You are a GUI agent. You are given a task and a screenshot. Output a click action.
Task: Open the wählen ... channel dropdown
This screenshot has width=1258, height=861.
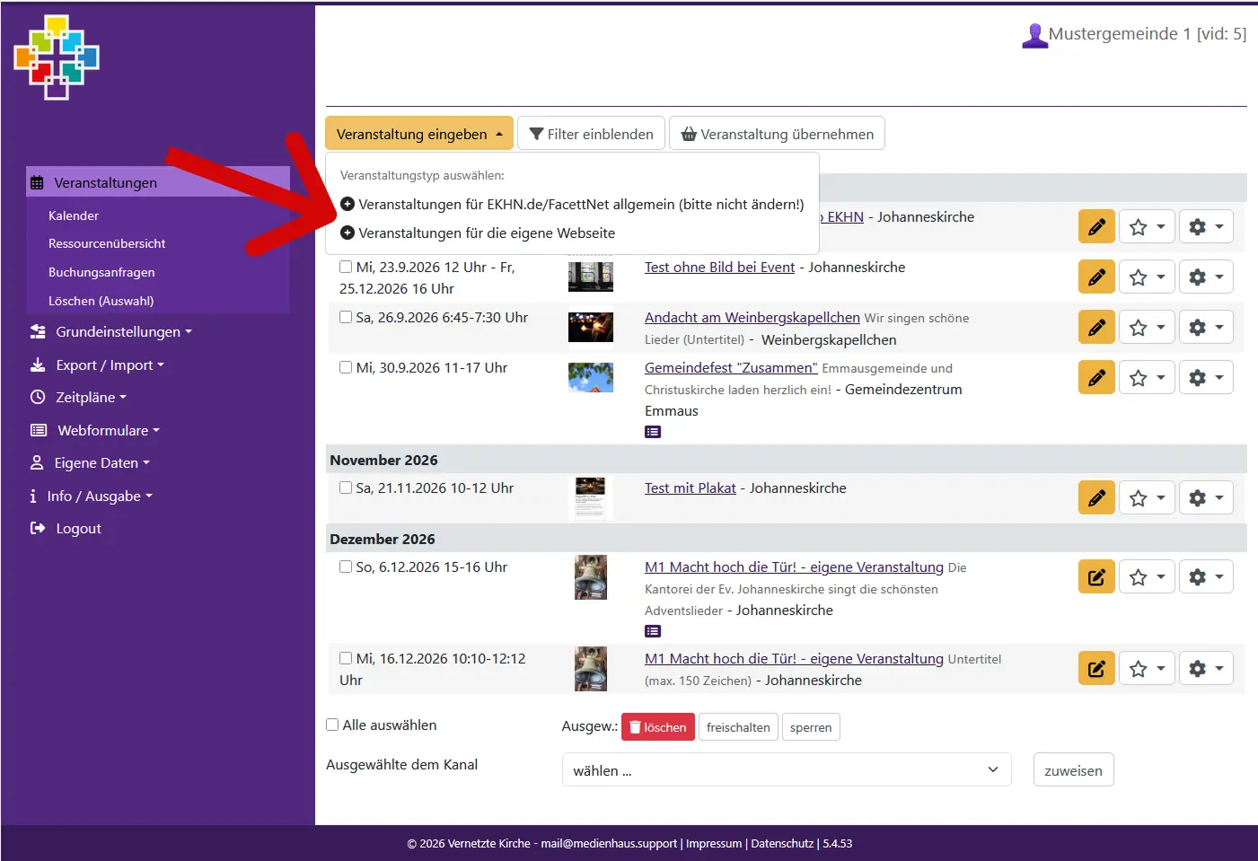pyautogui.click(x=787, y=770)
